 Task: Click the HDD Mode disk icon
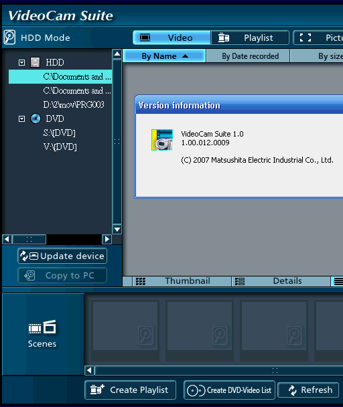(9, 37)
